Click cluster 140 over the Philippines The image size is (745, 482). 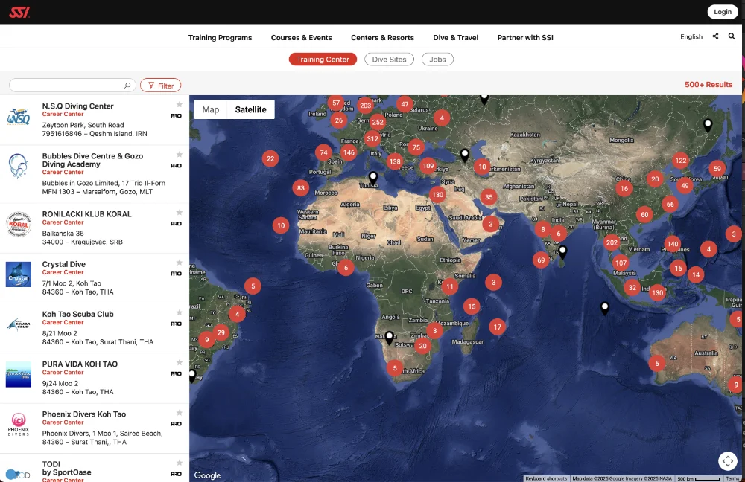pos(673,244)
